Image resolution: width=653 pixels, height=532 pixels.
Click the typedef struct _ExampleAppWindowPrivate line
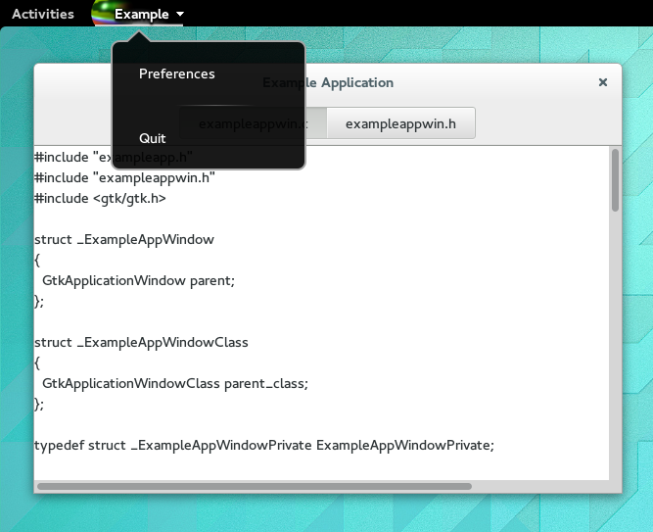tap(264, 445)
